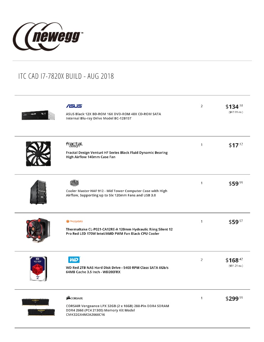Screen dimensions: 264x342
Task: Open the Fractal Design Venturi HF Series link
Action: click(117, 155)
